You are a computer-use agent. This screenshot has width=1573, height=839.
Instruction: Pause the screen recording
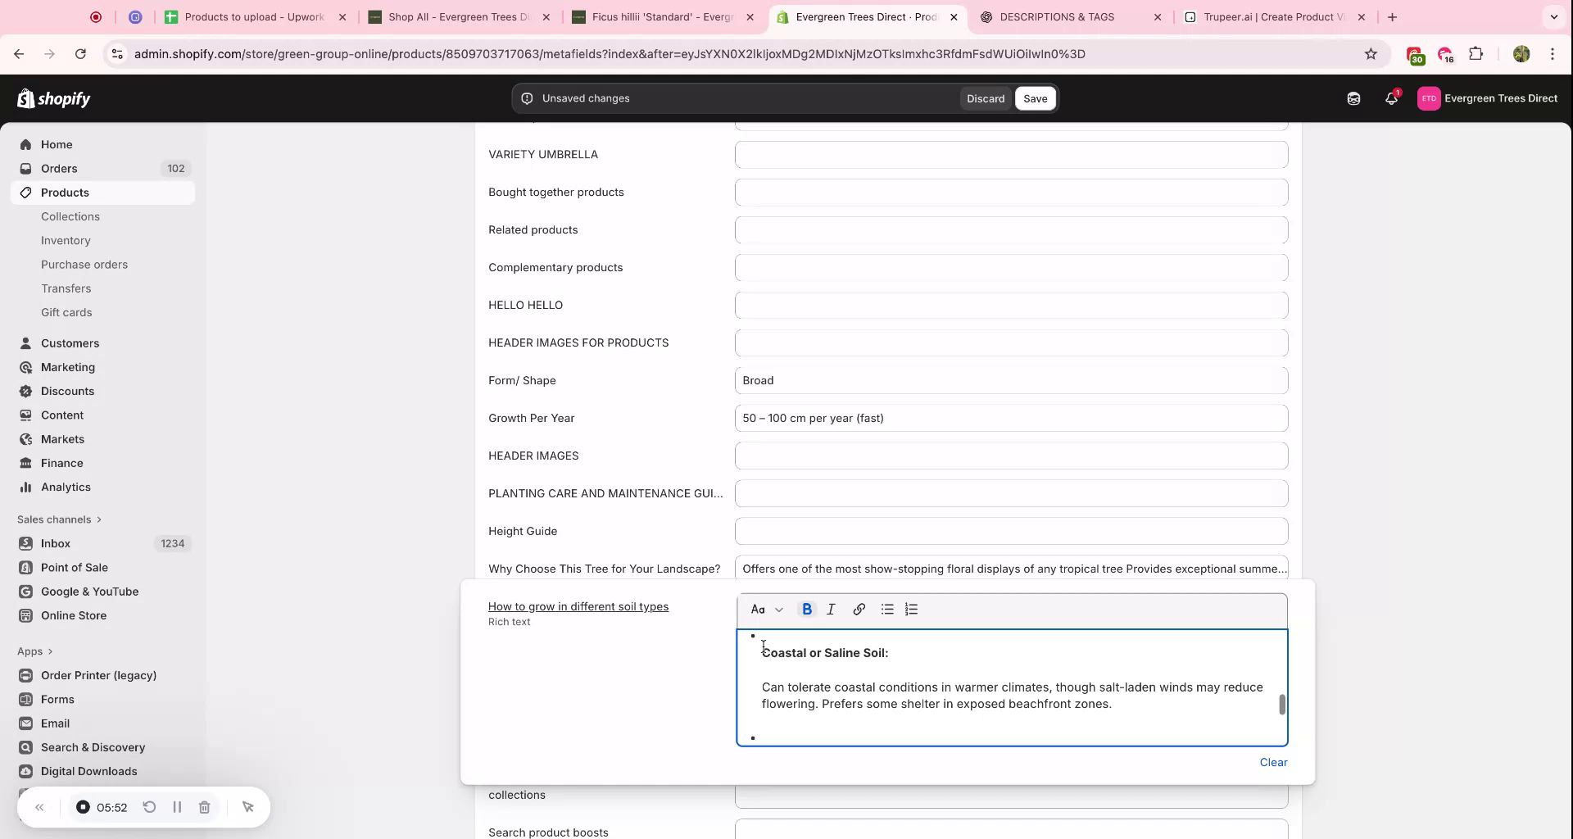[x=177, y=807]
